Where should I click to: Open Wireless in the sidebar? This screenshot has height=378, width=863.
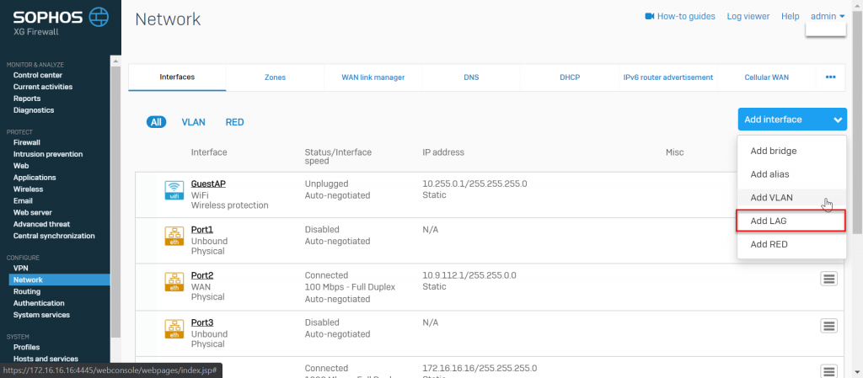(28, 189)
